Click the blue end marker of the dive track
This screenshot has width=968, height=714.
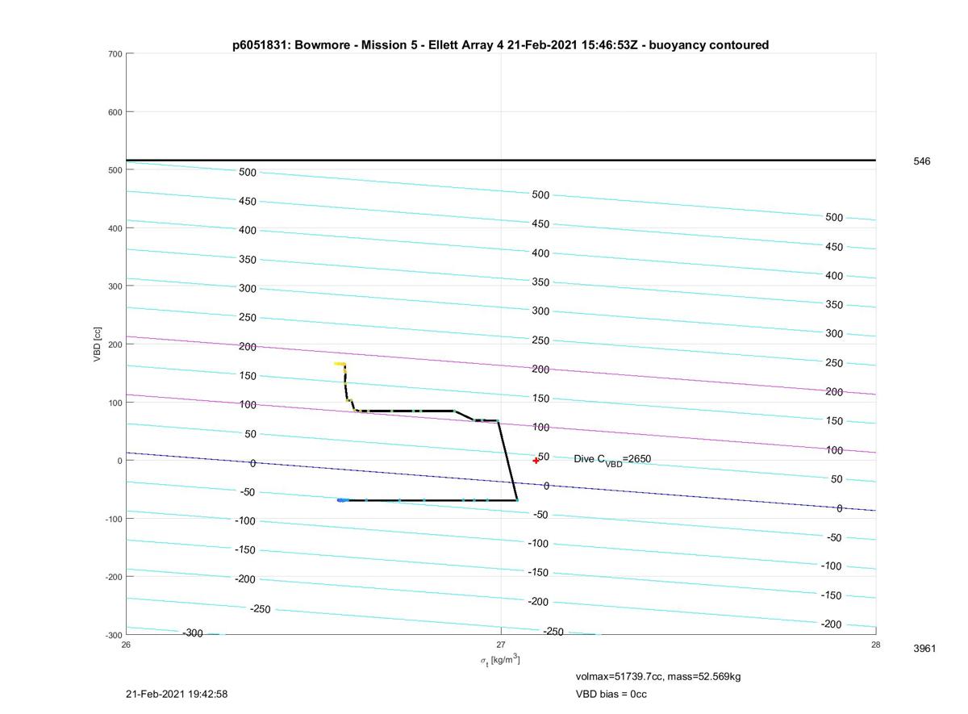pyautogui.click(x=343, y=500)
